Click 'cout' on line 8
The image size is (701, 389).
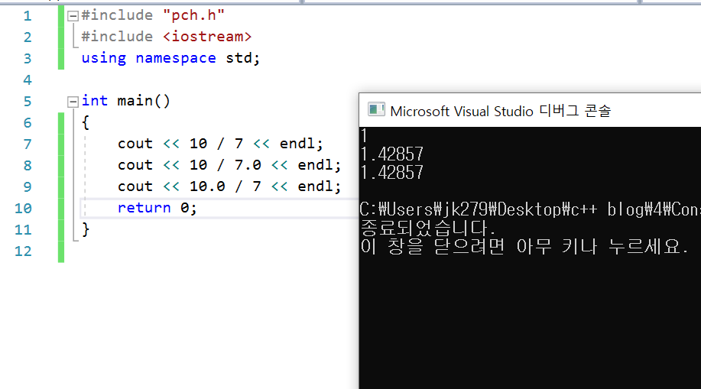tap(135, 165)
